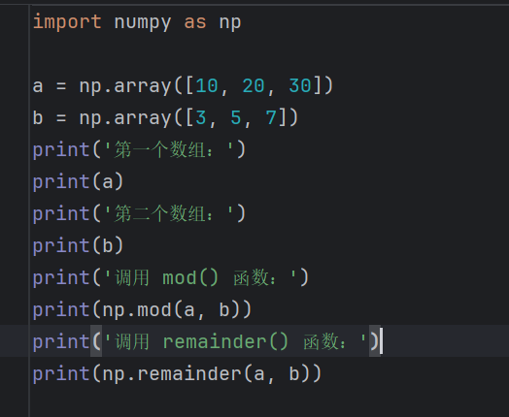Screen dimensions: 509x417
Task: Click the print('调用 remainder() 函数：') line
Action: click(206, 341)
